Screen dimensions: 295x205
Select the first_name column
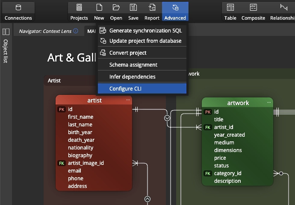(x=80, y=117)
